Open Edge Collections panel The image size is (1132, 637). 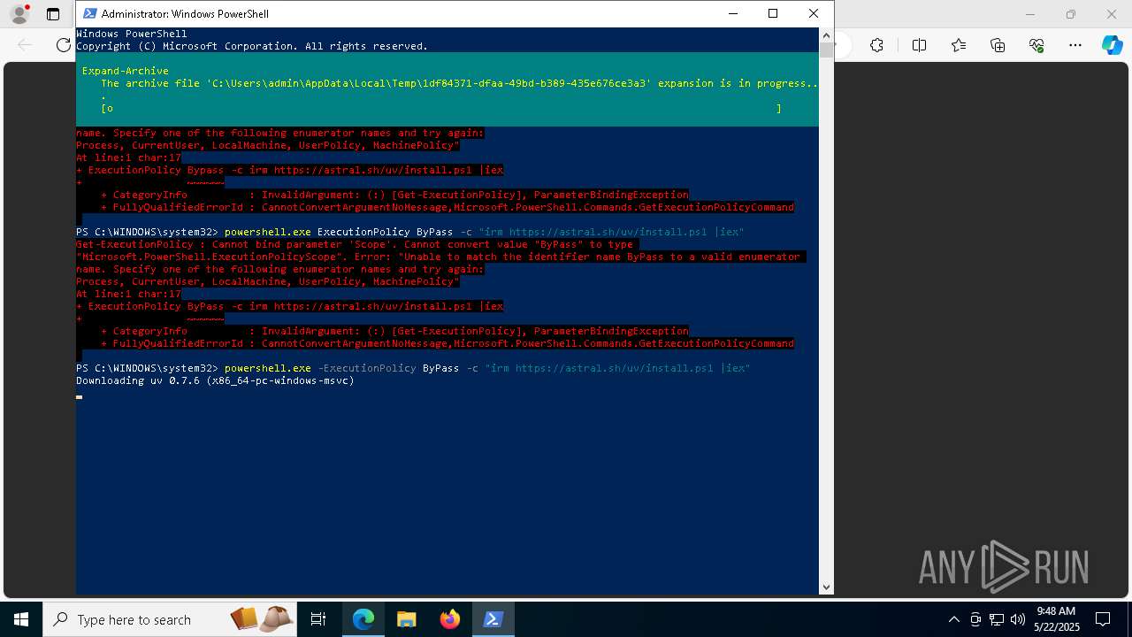[x=998, y=45]
